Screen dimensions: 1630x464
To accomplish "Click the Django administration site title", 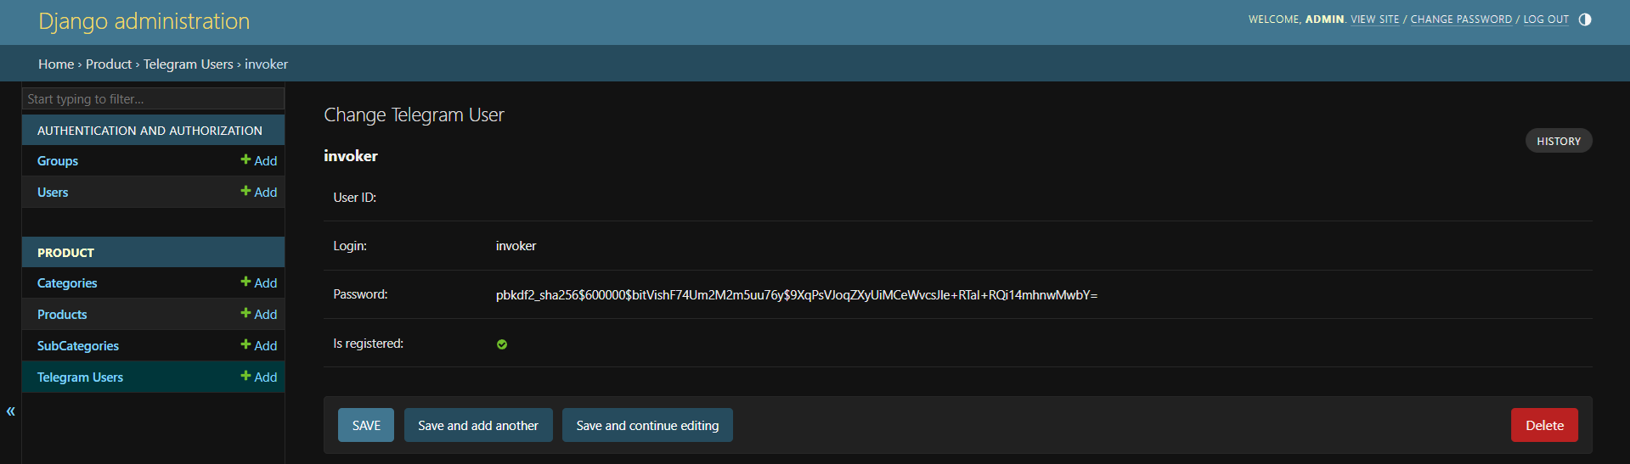I will click(144, 21).
